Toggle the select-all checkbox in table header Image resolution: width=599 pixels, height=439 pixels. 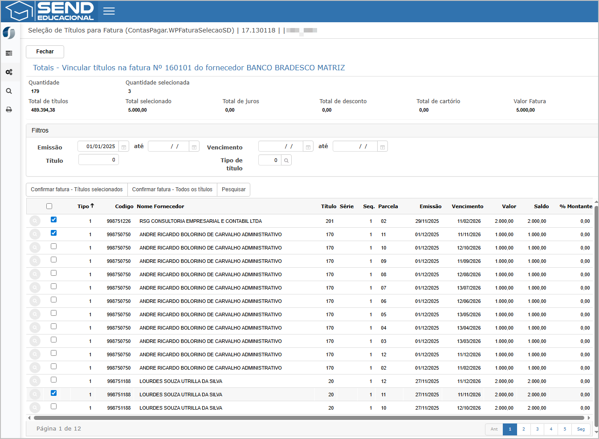(x=49, y=206)
